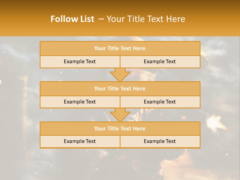The image size is (240, 180).
Task: Click the right "Example Text" cell in second block
Action: (x=160, y=102)
